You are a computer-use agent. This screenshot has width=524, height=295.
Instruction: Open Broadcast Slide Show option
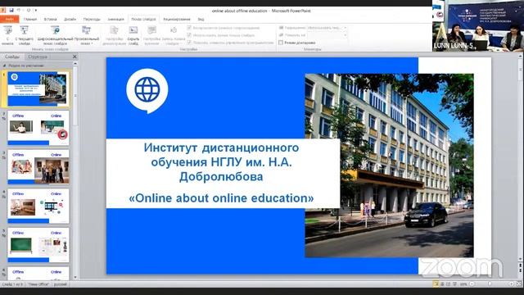pyautogui.click(x=55, y=36)
